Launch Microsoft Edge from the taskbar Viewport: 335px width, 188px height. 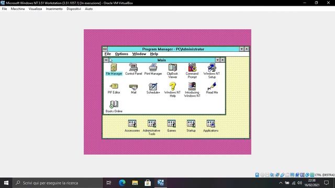coord(122,183)
